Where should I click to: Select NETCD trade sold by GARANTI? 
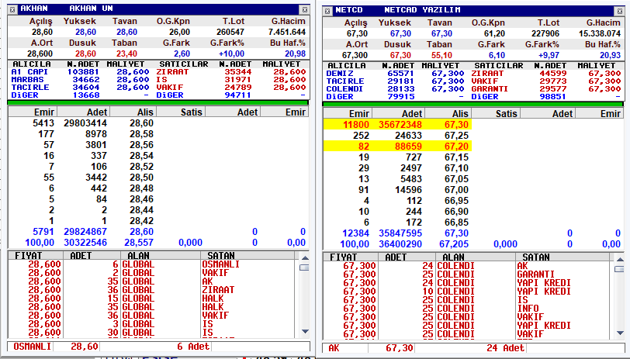(467, 274)
